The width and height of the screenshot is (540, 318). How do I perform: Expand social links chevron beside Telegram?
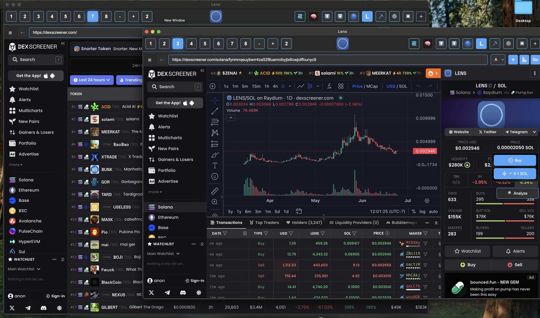coord(534,132)
